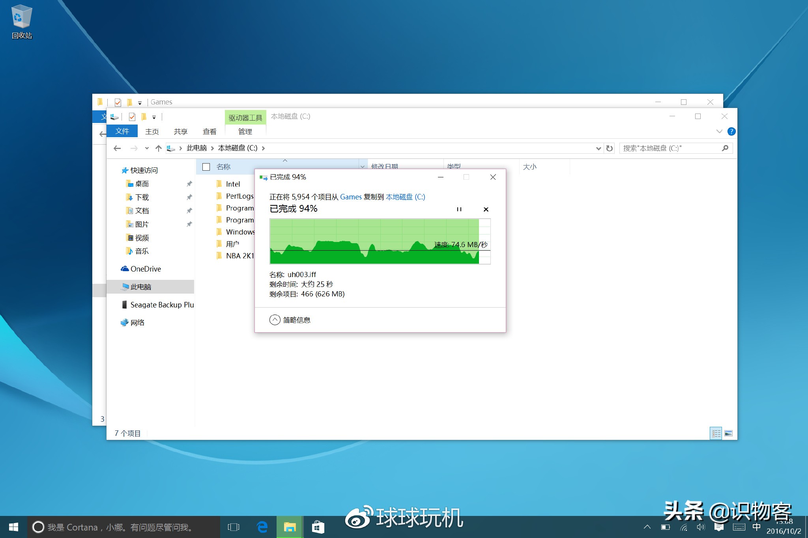Viewport: 808px width, 538px height.
Task: Open the address bar history dropdown
Action: 598,148
